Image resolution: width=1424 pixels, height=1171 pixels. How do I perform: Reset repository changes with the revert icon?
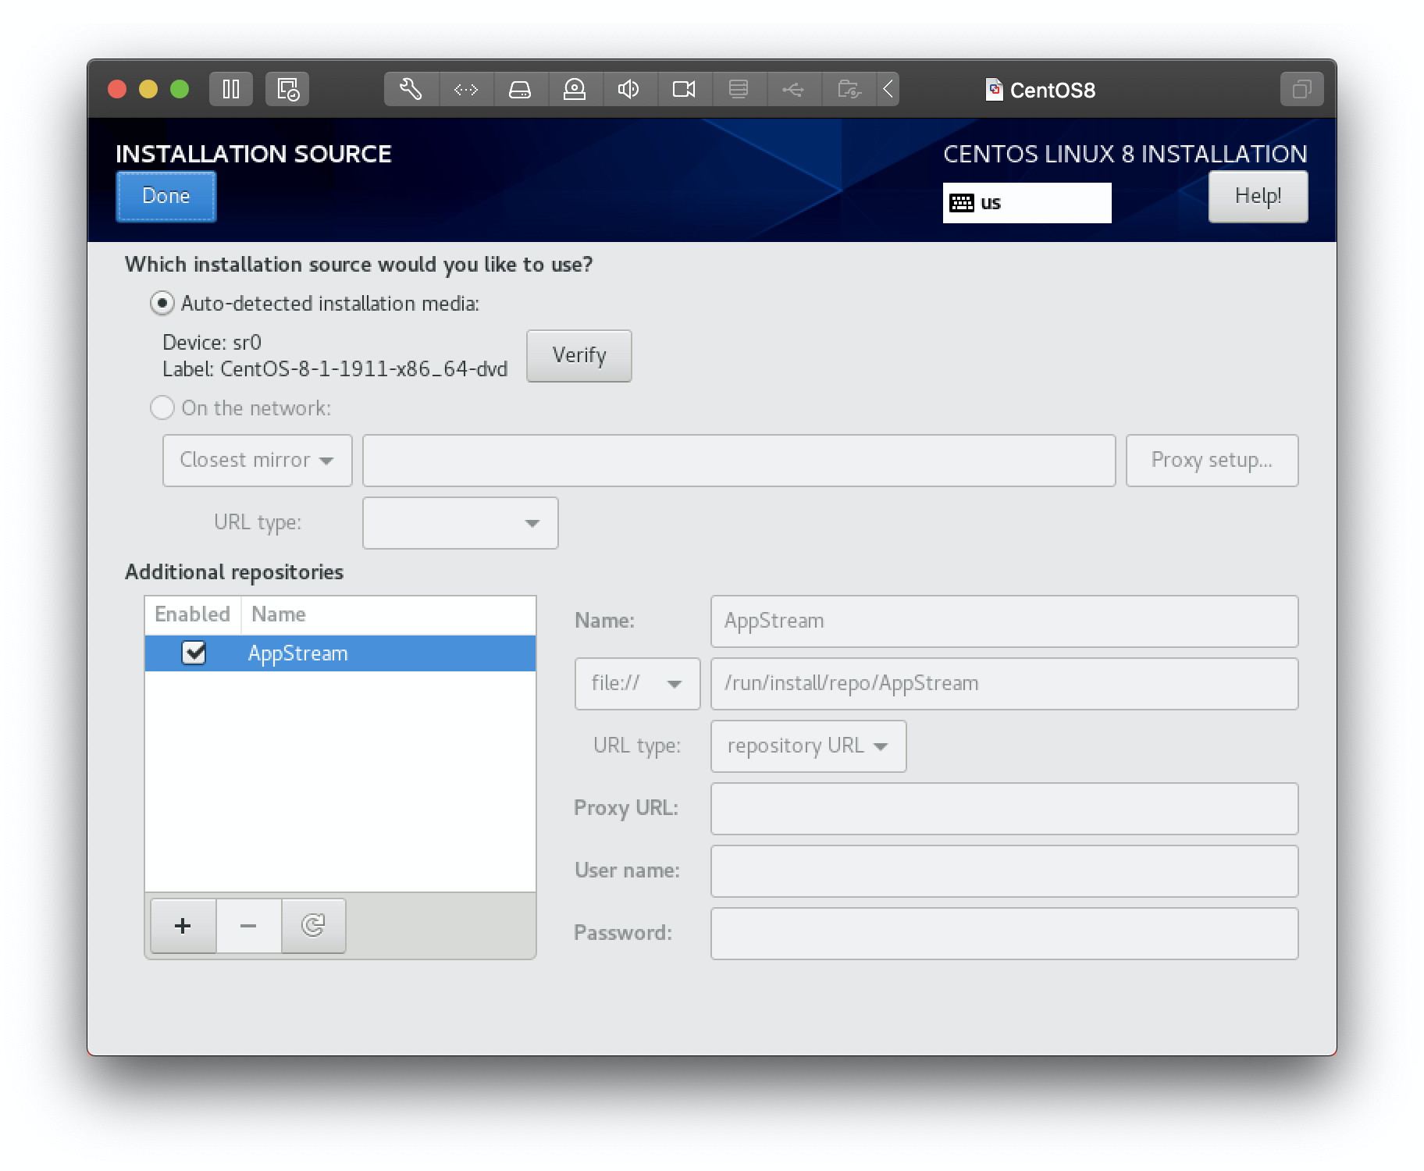pos(313,926)
